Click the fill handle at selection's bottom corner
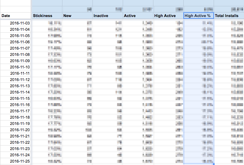 [x=214, y=164]
